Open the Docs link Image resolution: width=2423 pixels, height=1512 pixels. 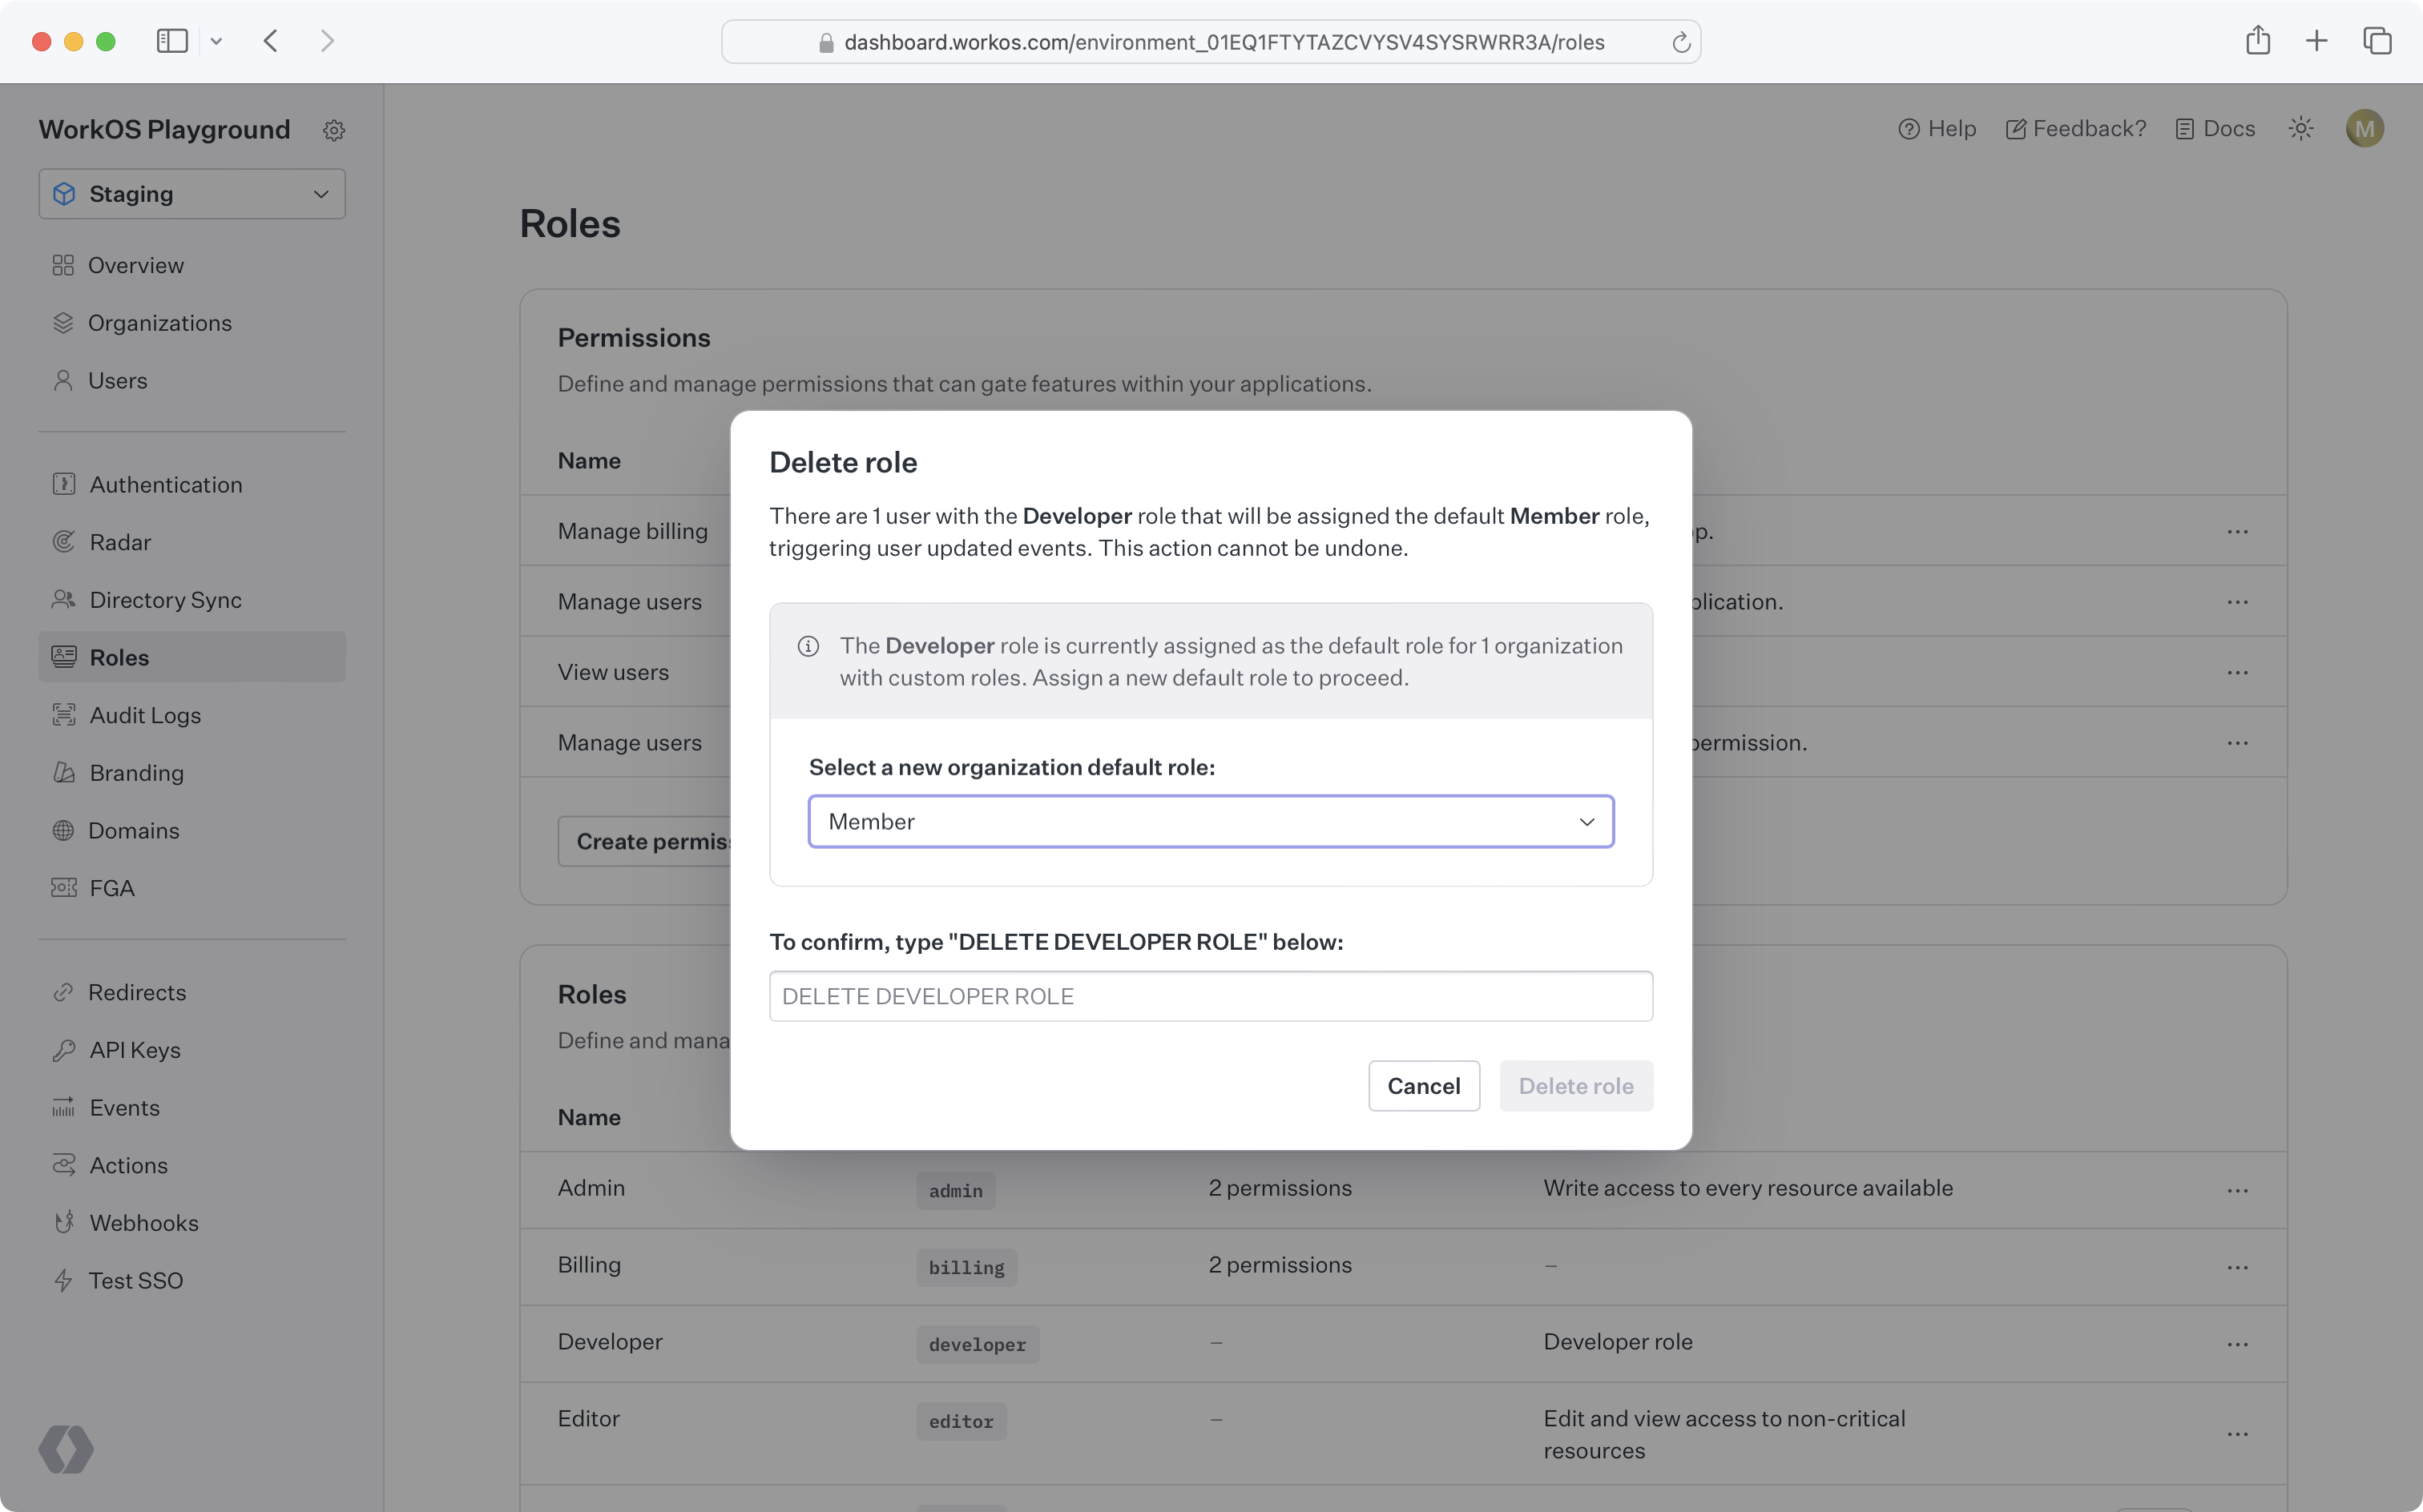2216,129
